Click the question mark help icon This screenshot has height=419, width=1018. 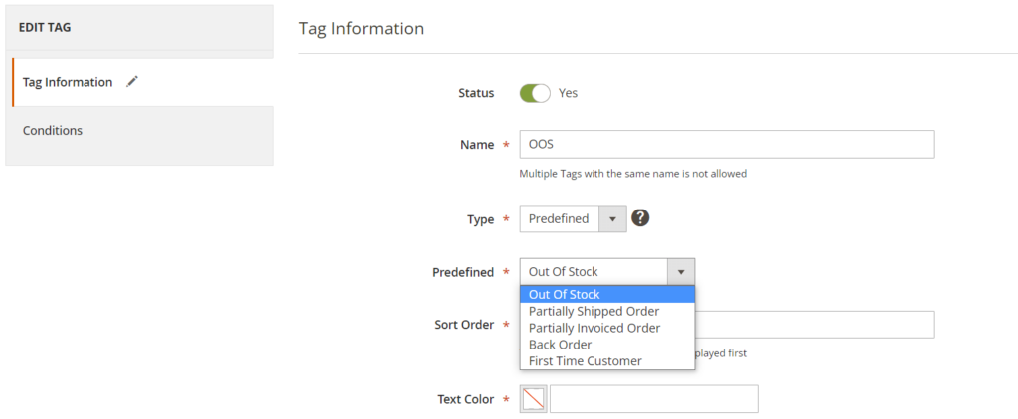click(x=640, y=218)
